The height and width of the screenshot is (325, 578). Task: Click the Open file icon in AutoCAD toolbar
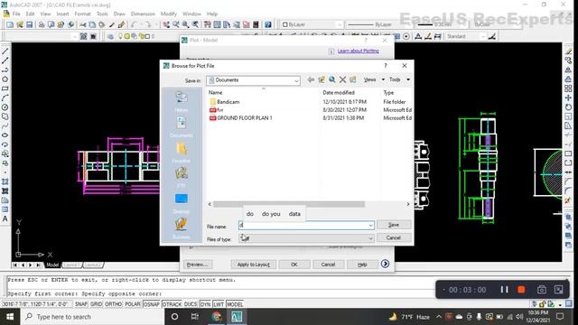tap(20, 24)
